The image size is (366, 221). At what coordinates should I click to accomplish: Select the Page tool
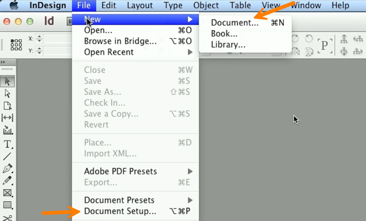click(7, 106)
